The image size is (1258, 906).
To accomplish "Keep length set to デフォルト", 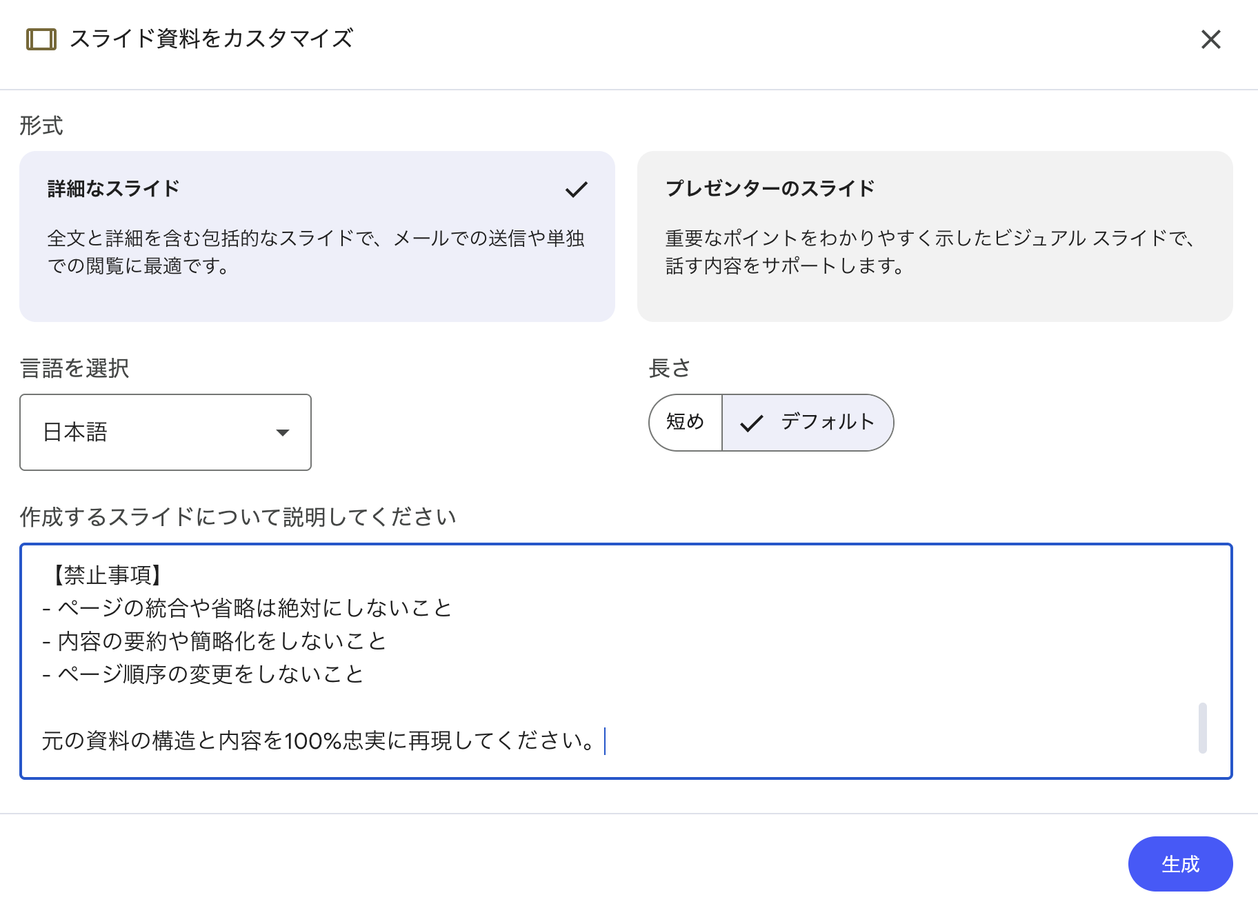I will click(807, 423).
